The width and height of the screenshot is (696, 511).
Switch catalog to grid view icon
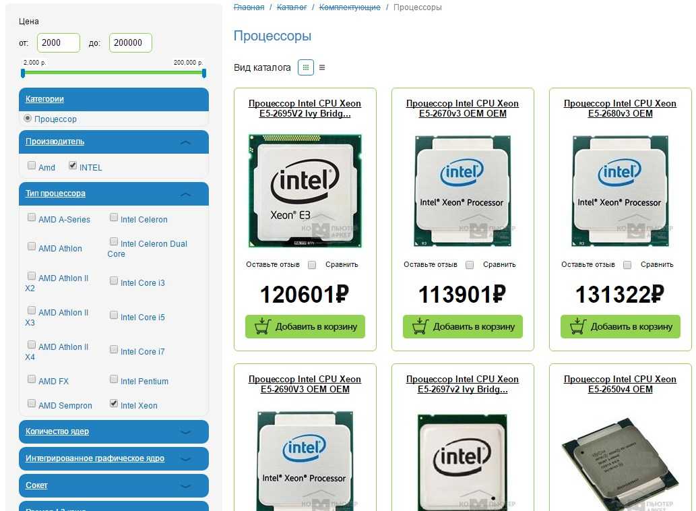pos(305,67)
